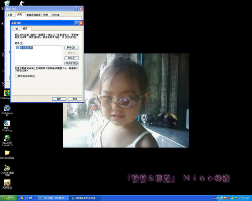Open the 光明戰記 desktop icon

(7, 184)
